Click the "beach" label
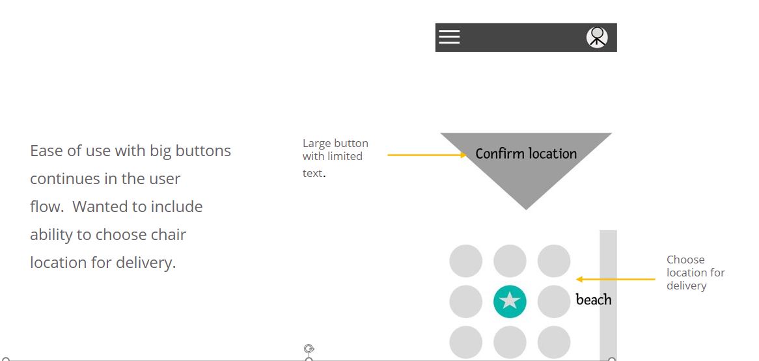This screenshot has height=361, width=759. click(x=594, y=300)
